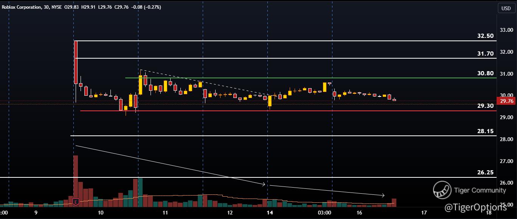
Task: Open the USD currency selector
Action: 506,8
